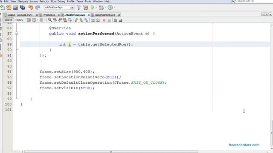Open the editor documents list dropdown
The width and height of the screenshot is (273, 153).
point(270,14)
